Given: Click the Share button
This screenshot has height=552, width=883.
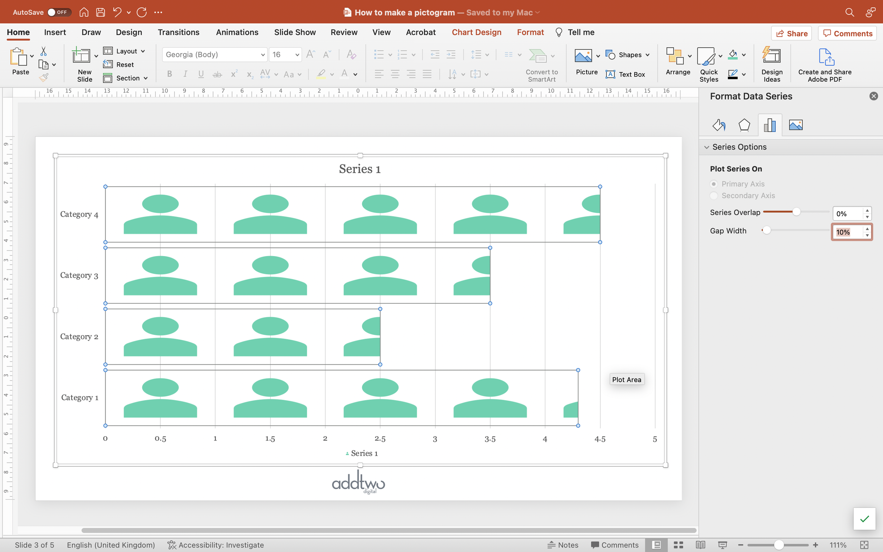Looking at the screenshot, I should [x=791, y=34].
